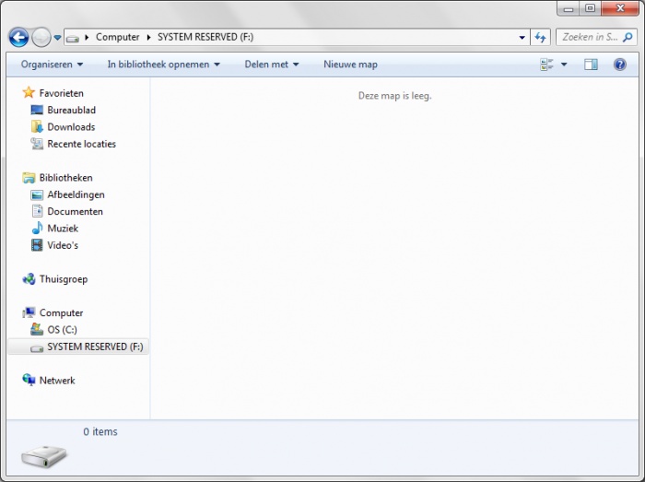Viewport: 645px width, 482px height.
Task: Select Favorieten in navigation pane
Action: click(x=62, y=93)
